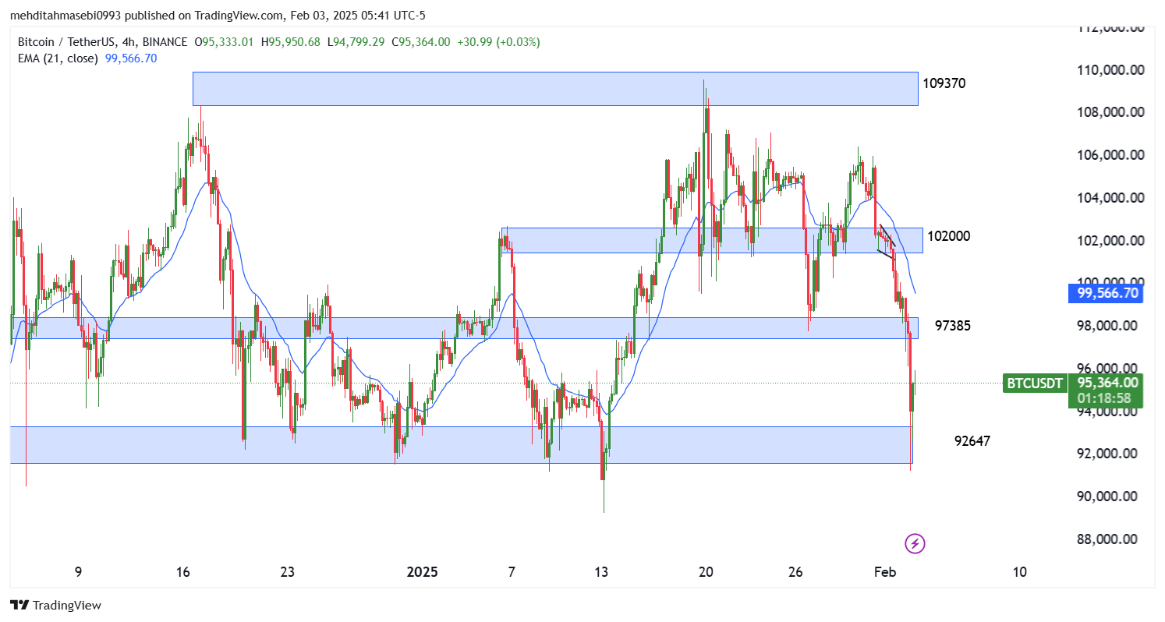
Task: Click the blue 99,566.70 EMA axis label
Action: (1107, 294)
